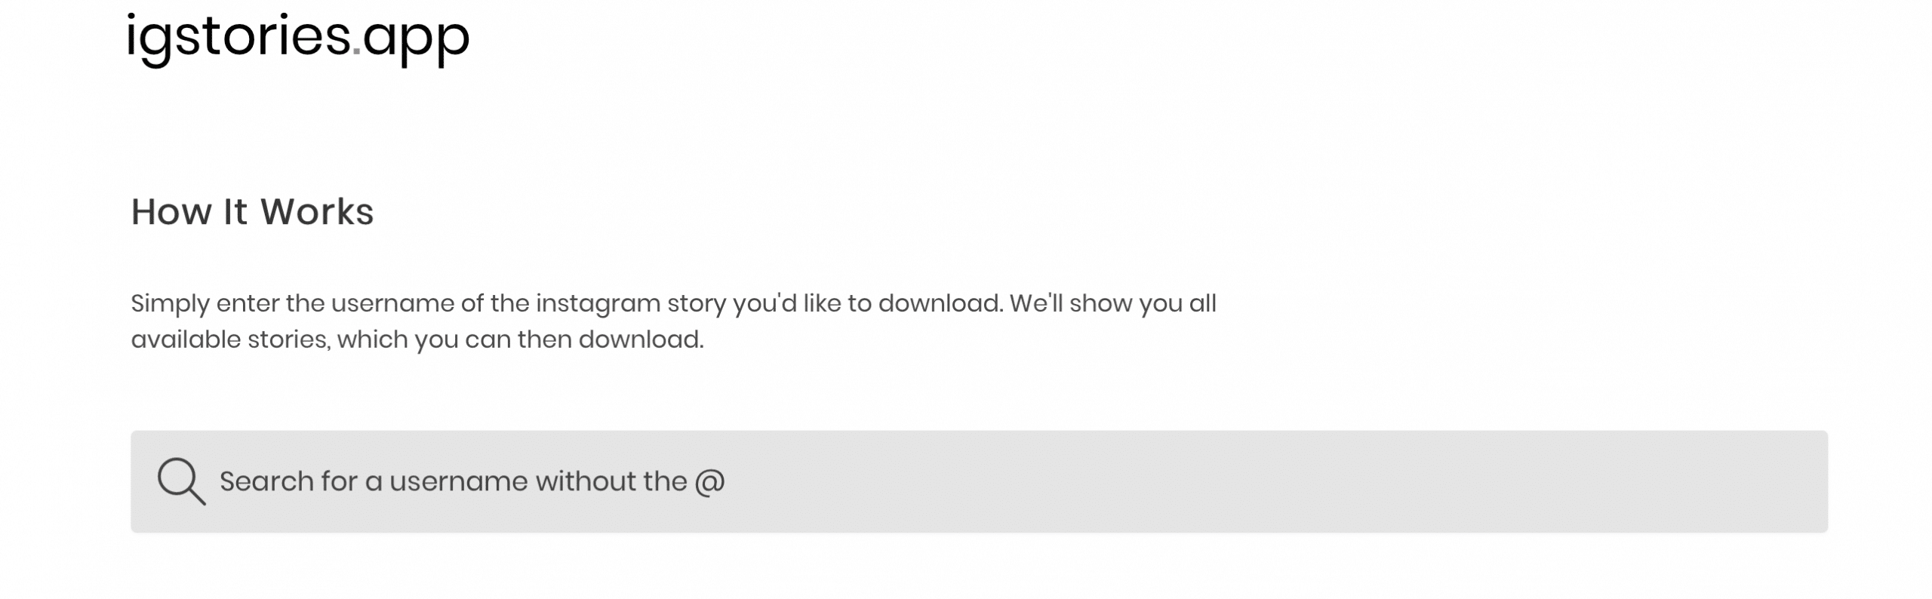Image resolution: width=1932 pixels, height=599 pixels.
Task: Click the @ symbol in the search placeholder
Action: click(x=709, y=482)
